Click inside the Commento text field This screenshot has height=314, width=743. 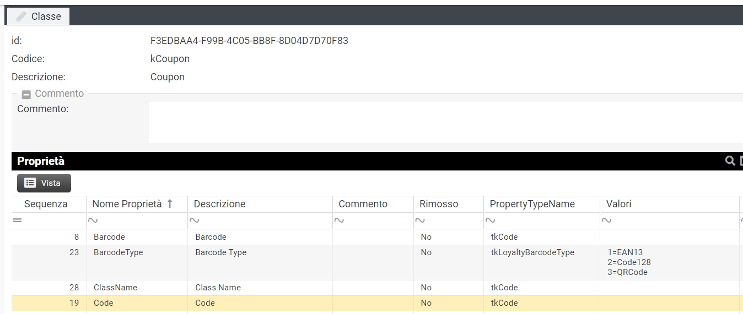tap(441, 122)
